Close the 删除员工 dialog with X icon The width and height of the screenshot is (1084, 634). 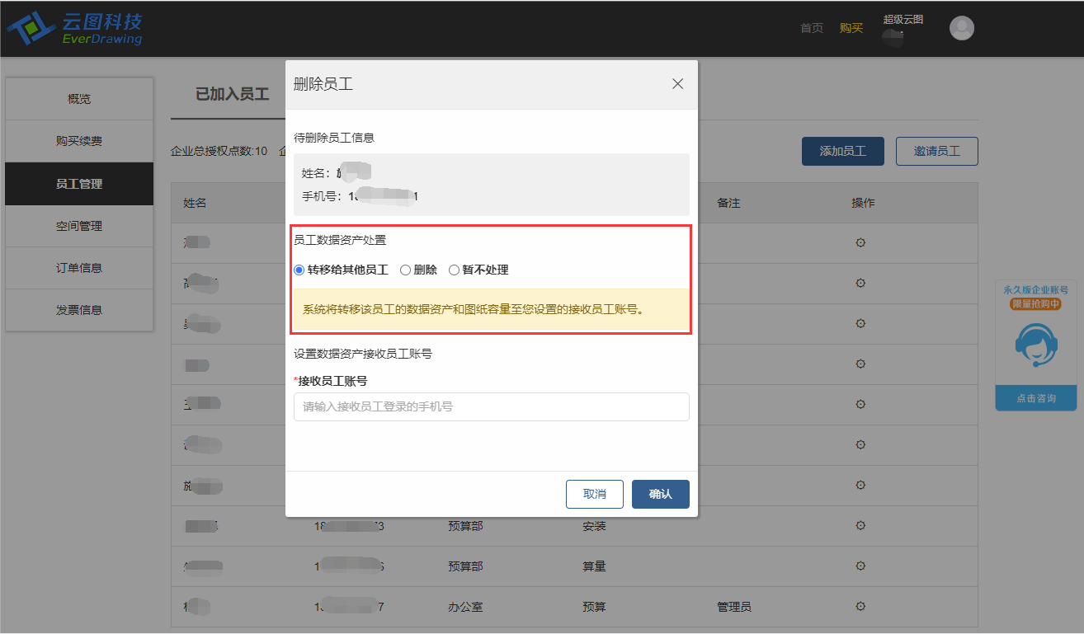point(677,84)
